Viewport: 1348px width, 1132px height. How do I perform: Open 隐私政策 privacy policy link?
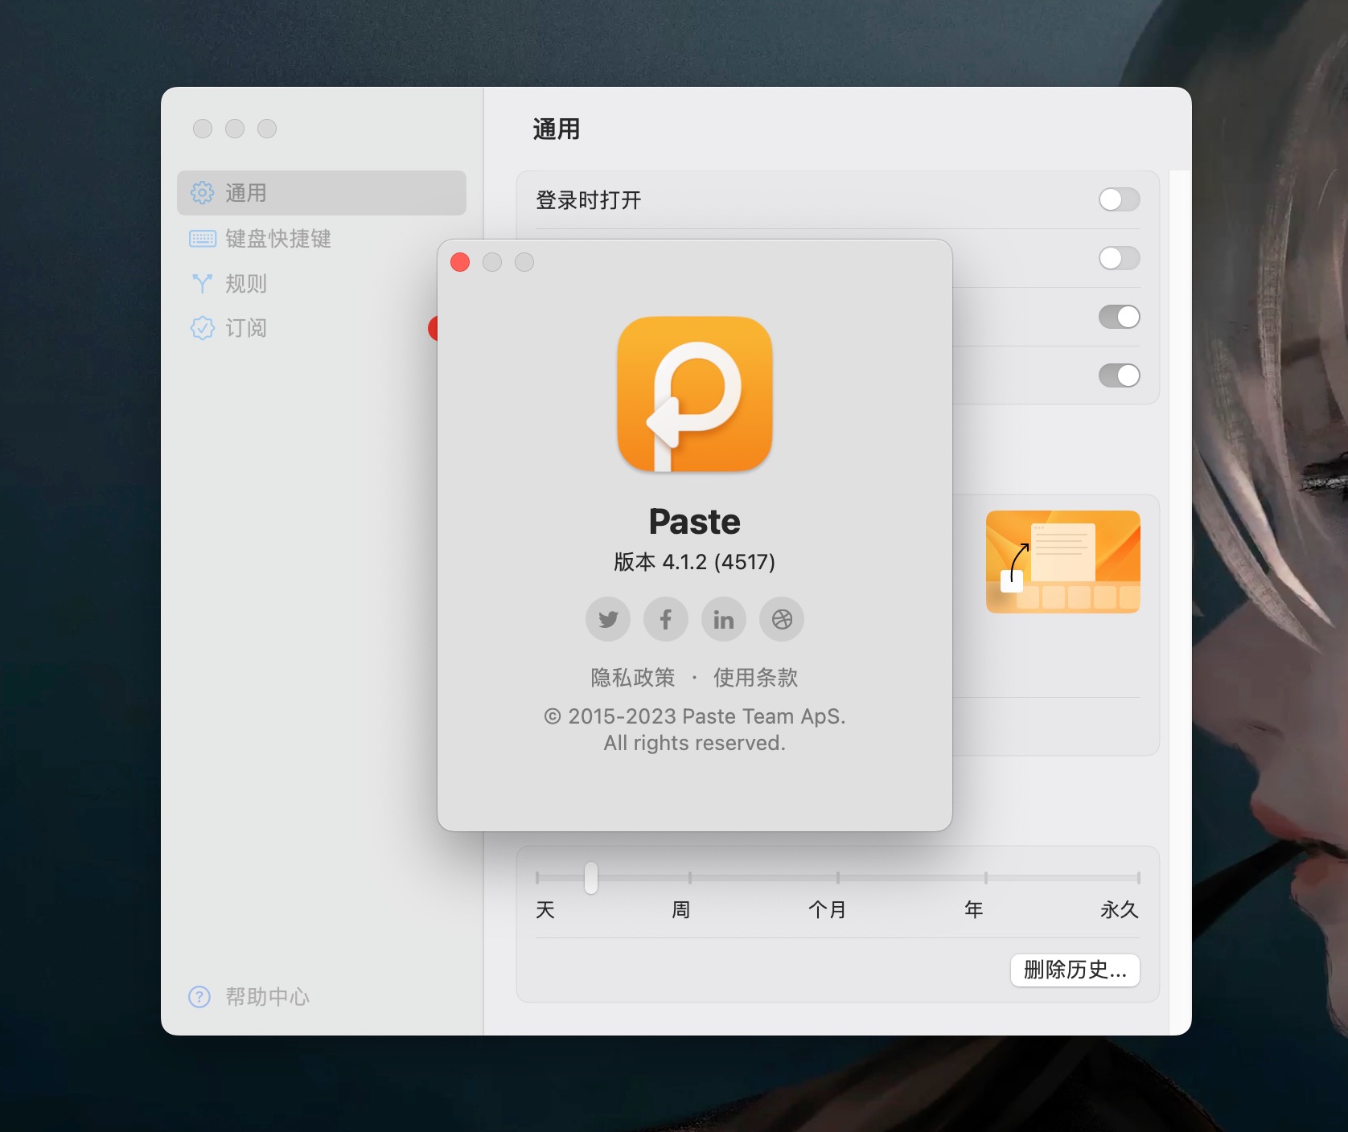[x=633, y=678]
